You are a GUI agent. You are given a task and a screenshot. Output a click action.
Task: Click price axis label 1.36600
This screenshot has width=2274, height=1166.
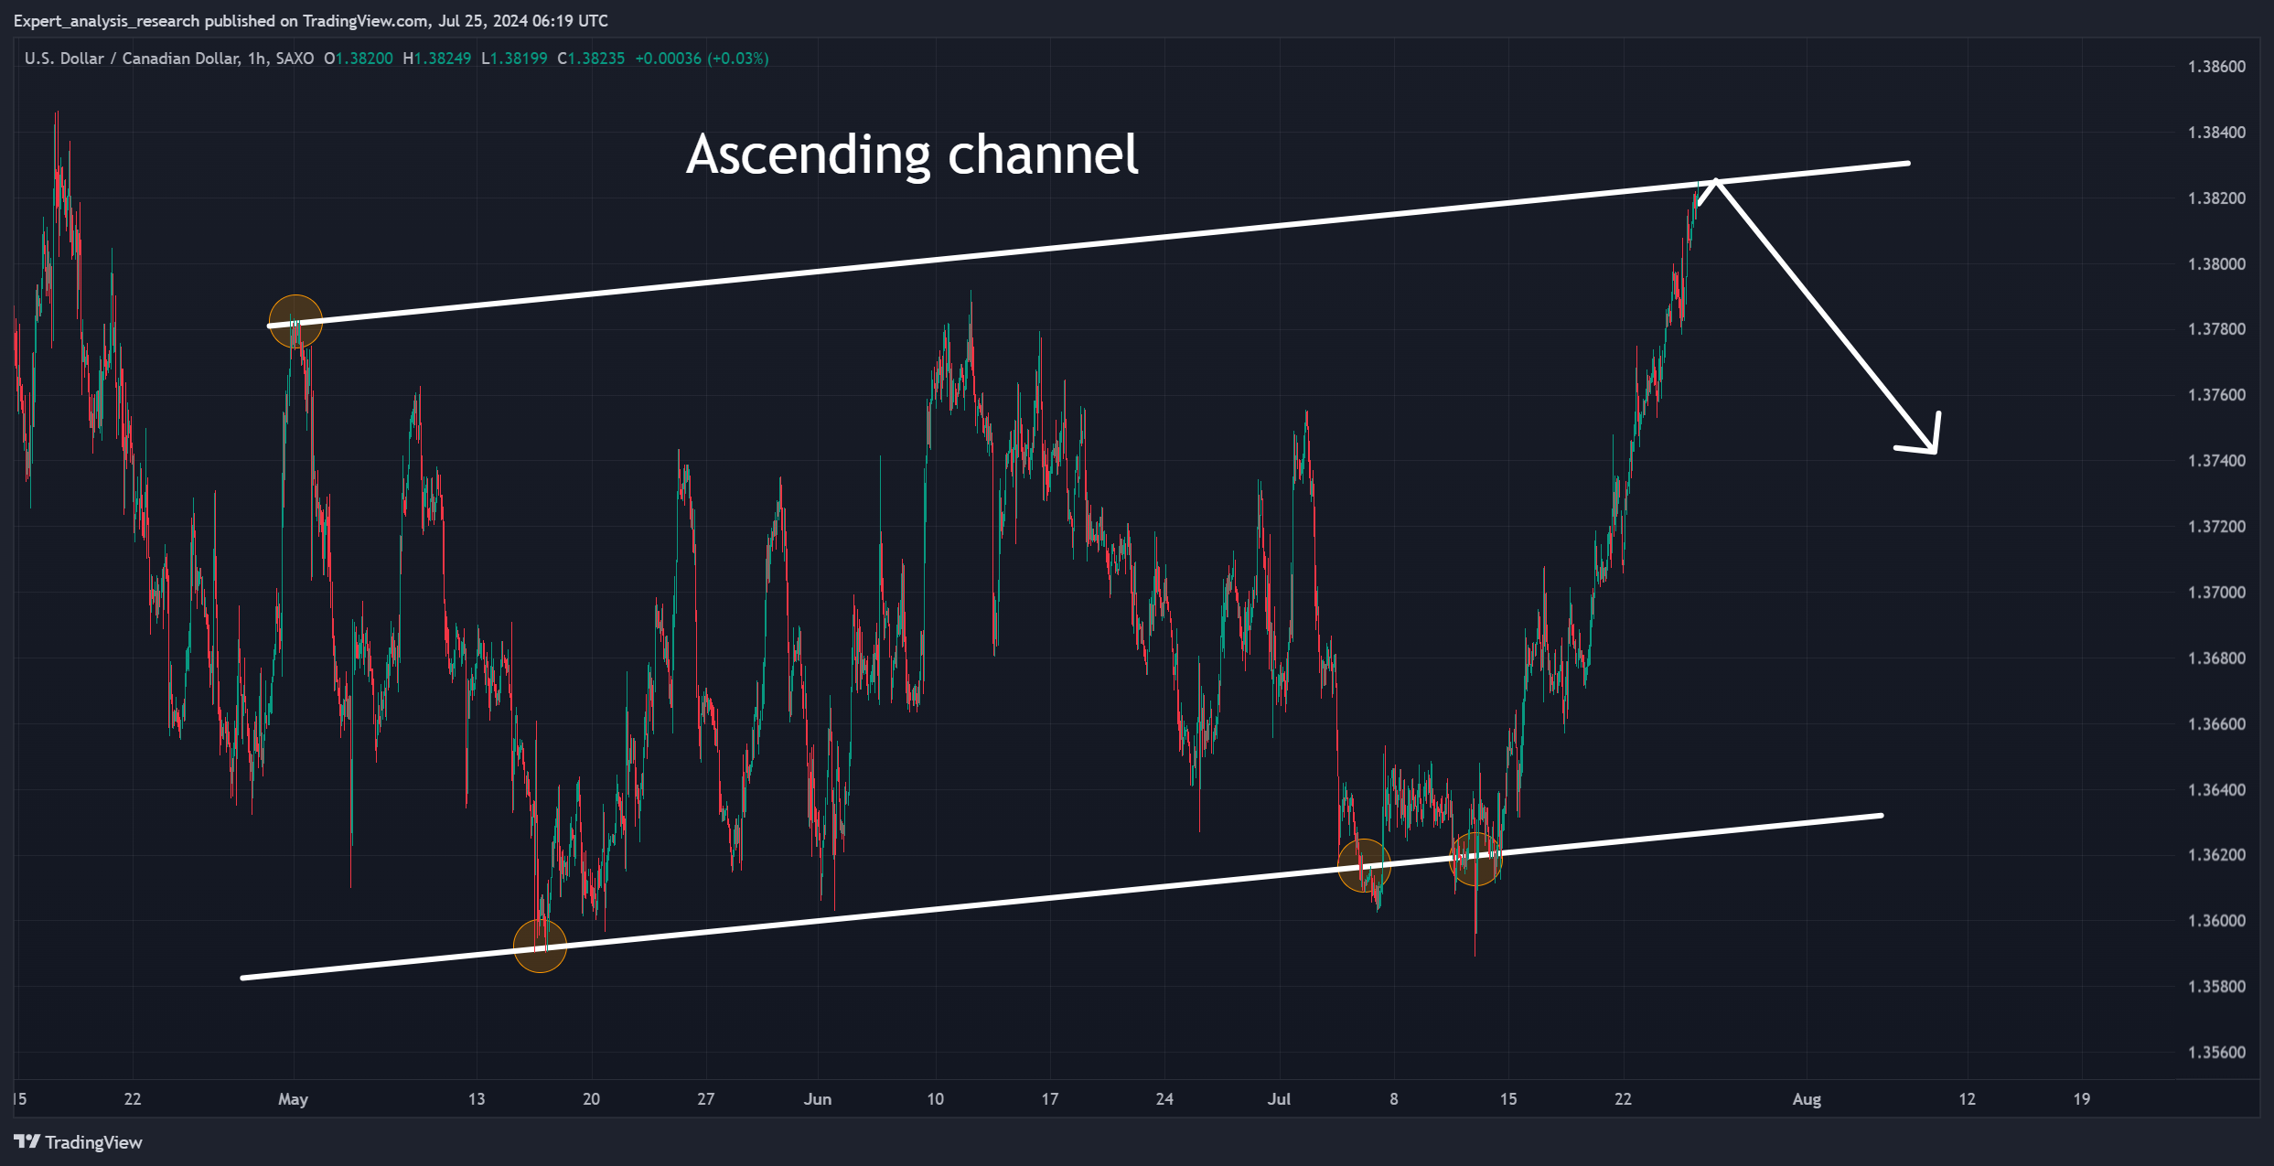2216,724
